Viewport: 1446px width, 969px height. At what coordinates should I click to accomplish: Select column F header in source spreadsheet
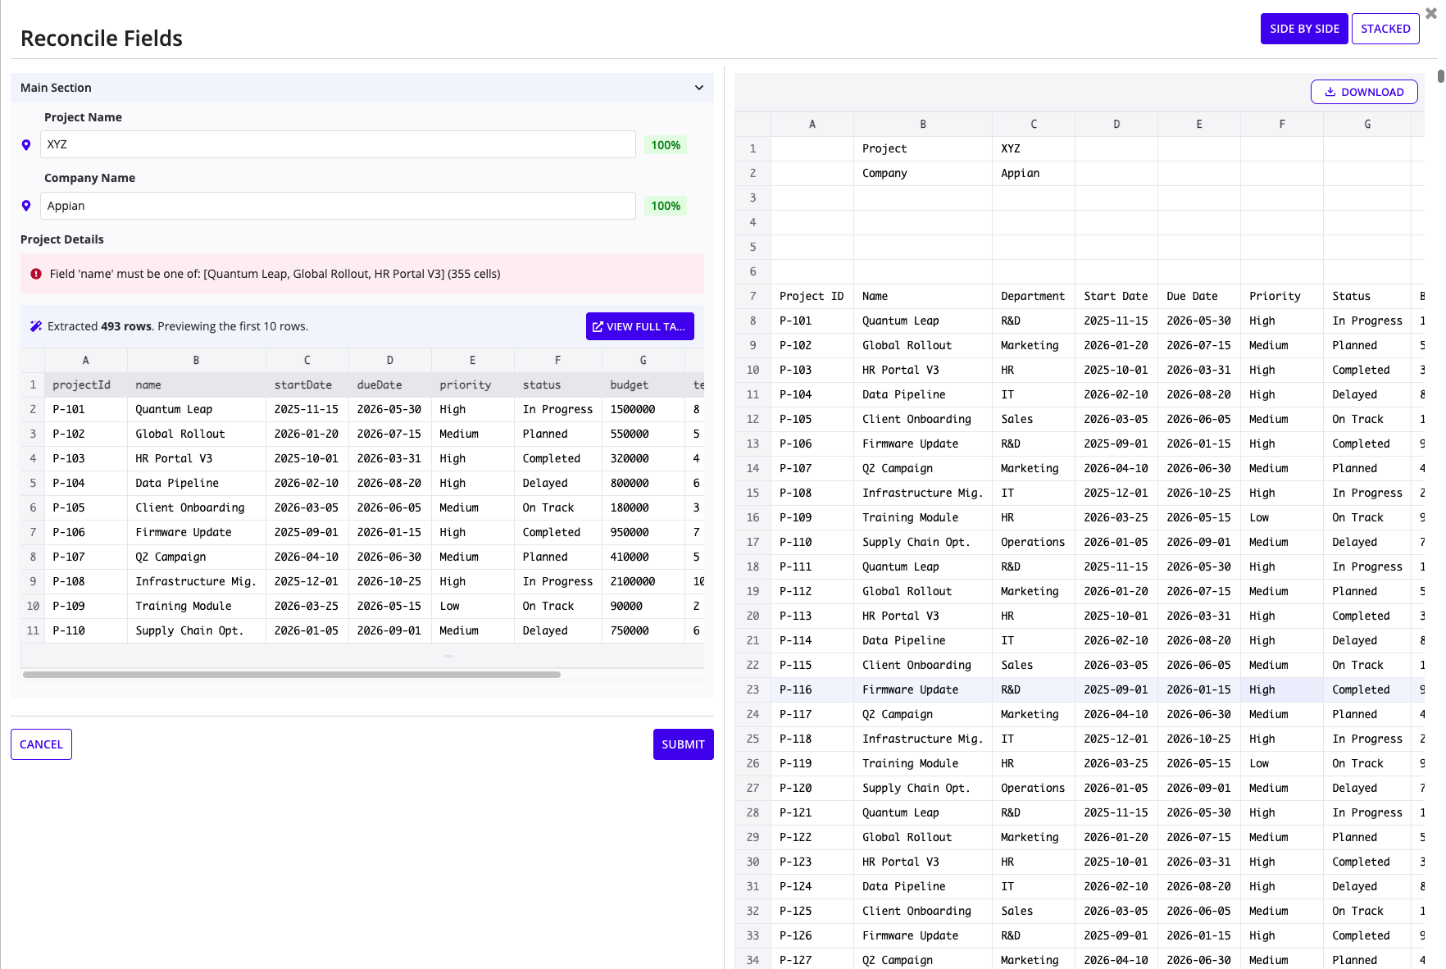[x=1282, y=124]
